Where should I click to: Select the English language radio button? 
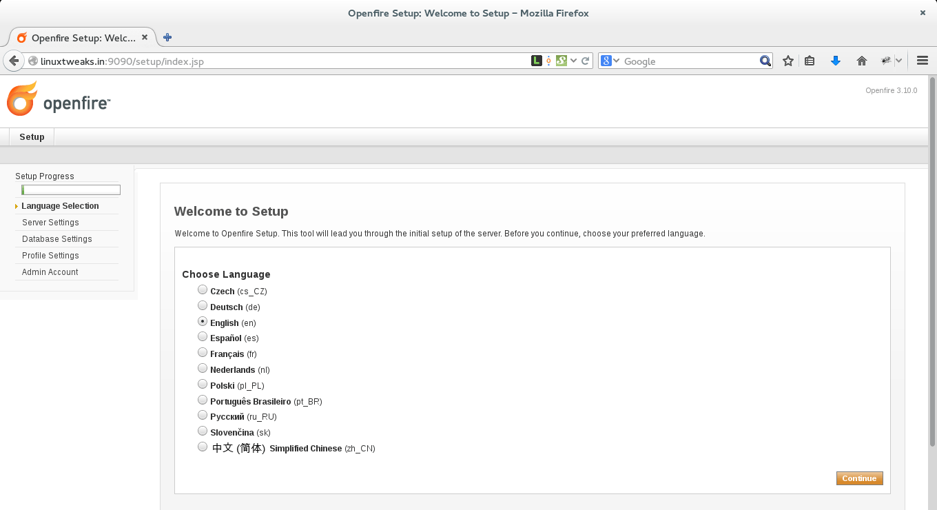tap(203, 321)
